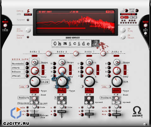151x127 pixels.
Task: Click the Band 4 Body knob
Action: click(117, 71)
